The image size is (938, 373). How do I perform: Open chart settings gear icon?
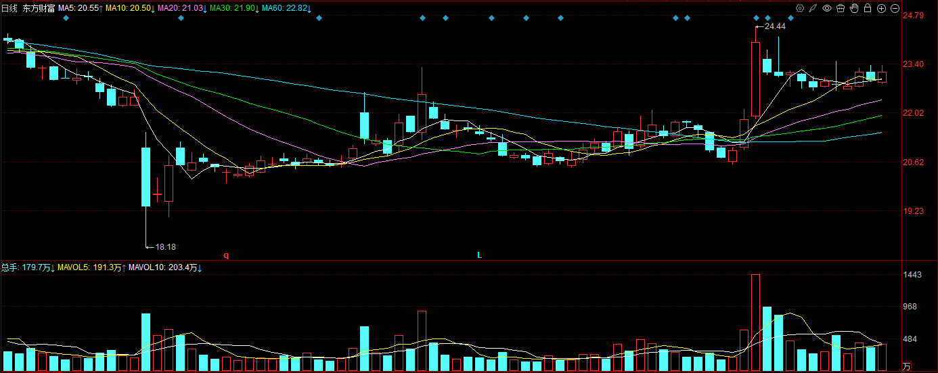coord(800,8)
